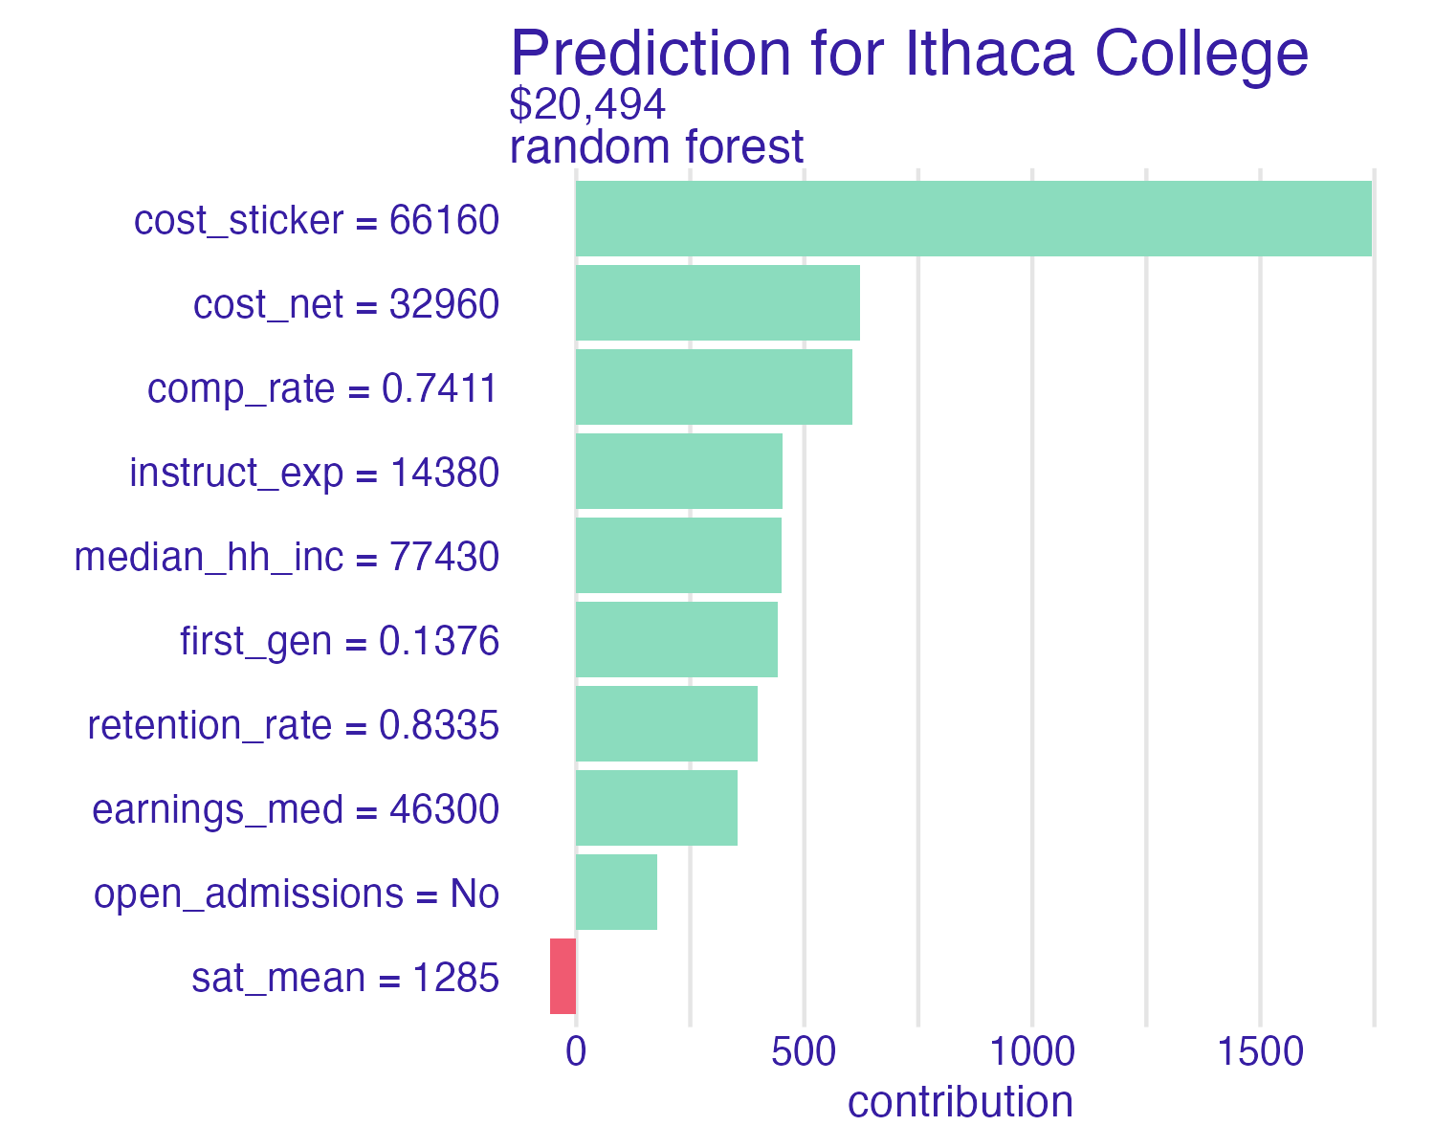Click the "Prediction for Ithaca College" title
The image size is (1435, 1148).
909,54
